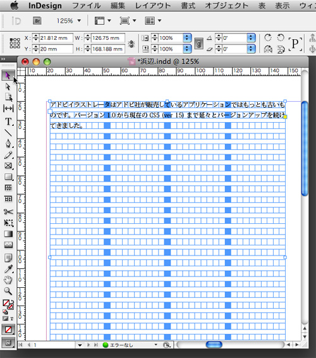Open Adobe Bridge with Br button
The width and height of the screenshot is (316, 358).
tap(37, 21)
